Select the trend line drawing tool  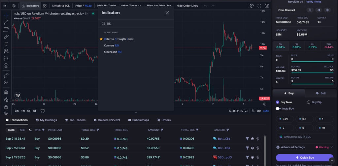click(6, 22)
